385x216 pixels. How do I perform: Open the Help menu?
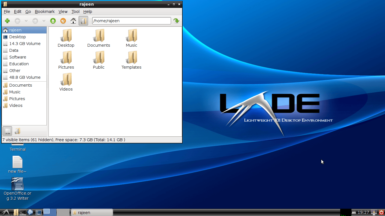88,12
